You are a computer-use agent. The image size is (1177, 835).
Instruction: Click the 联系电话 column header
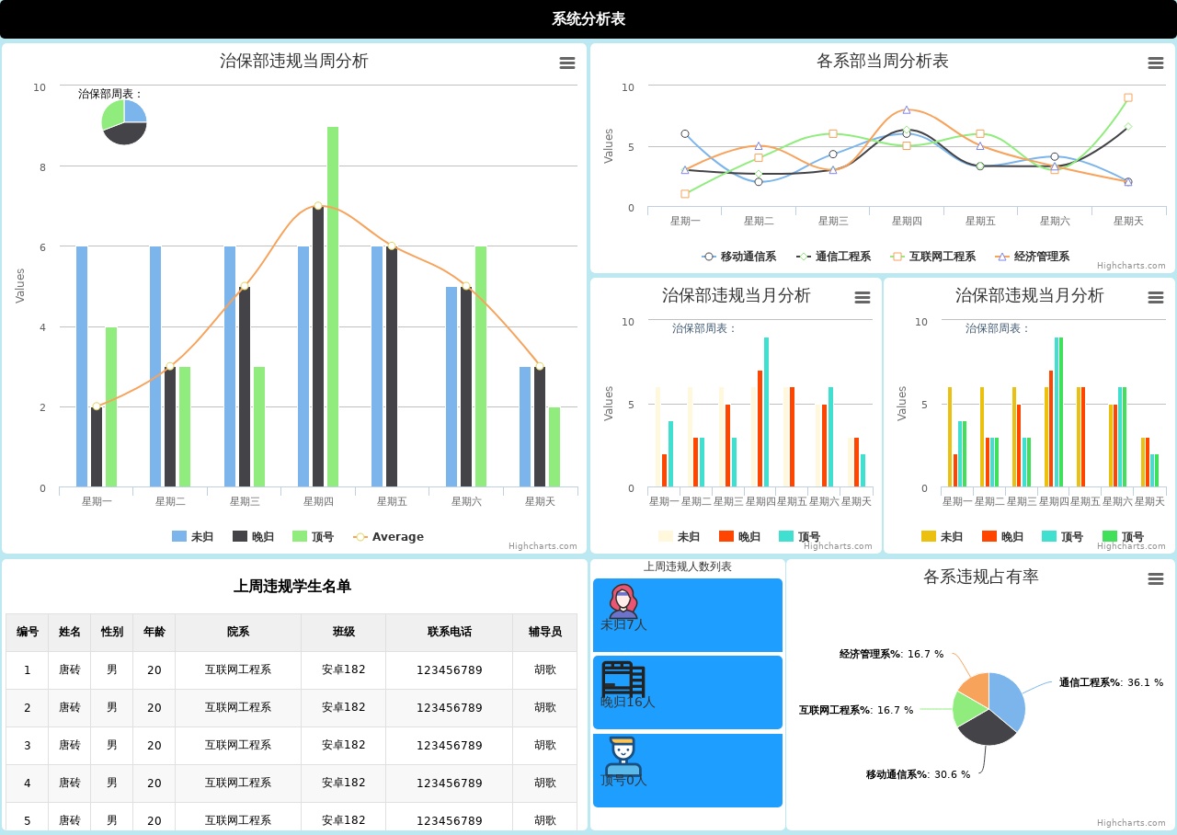[x=450, y=633]
